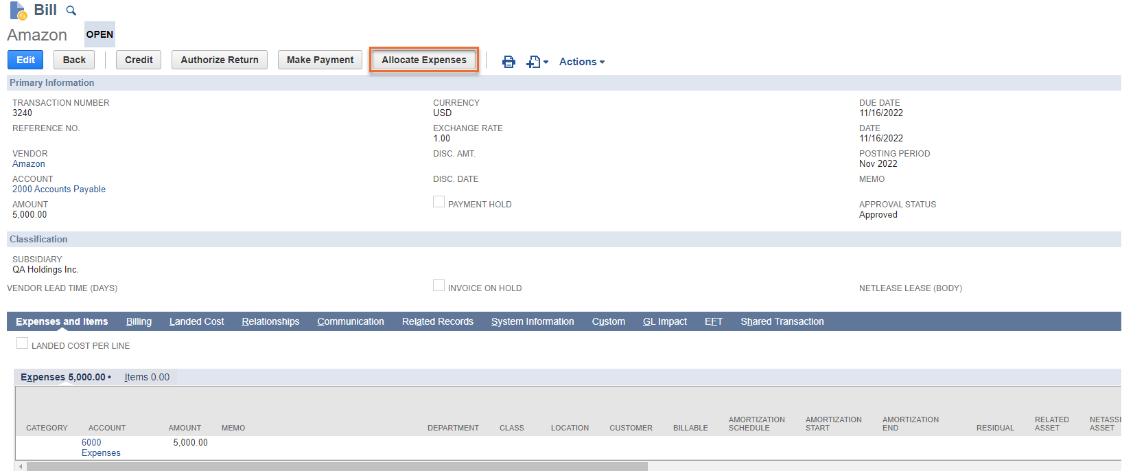Click the left scroll arrow of the expenses table
This screenshot has height=471, width=1122.
tap(21, 467)
